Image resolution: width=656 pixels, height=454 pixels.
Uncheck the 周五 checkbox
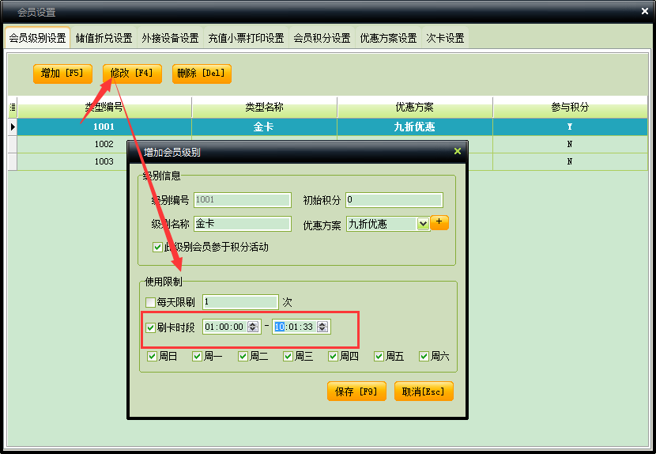tap(379, 357)
